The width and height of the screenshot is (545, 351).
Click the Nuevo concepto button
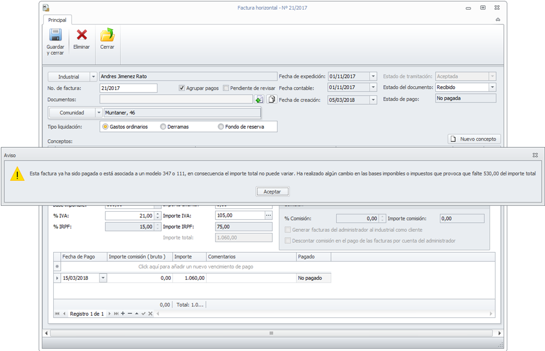[x=474, y=139]
